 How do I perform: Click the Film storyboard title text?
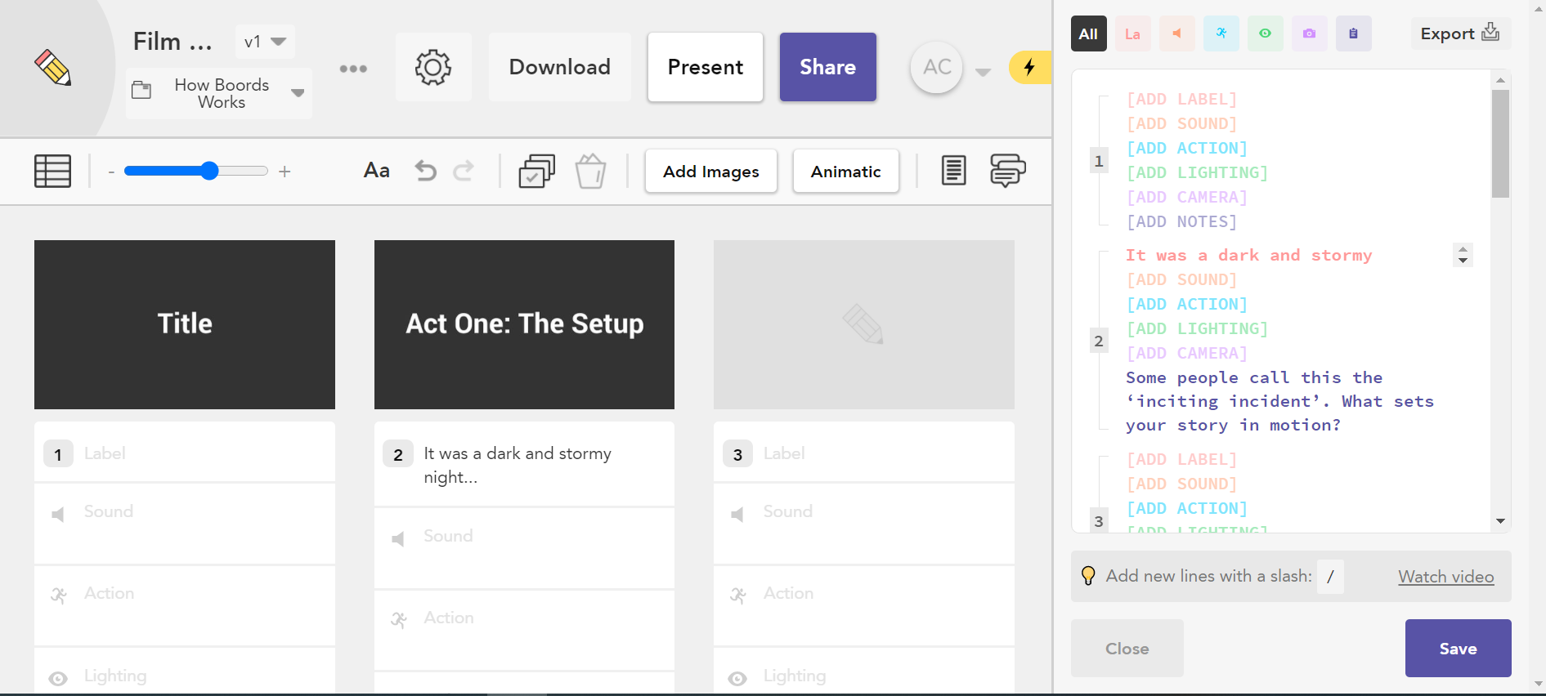[x=173, y=42]
